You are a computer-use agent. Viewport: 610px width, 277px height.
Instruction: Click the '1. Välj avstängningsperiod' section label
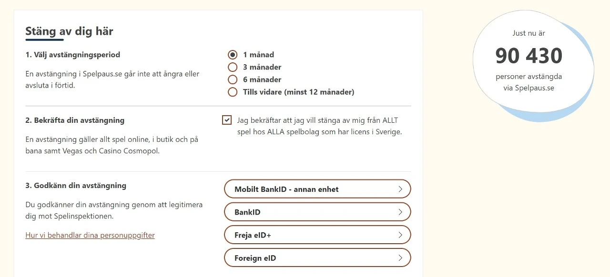[x=73, y=55]
